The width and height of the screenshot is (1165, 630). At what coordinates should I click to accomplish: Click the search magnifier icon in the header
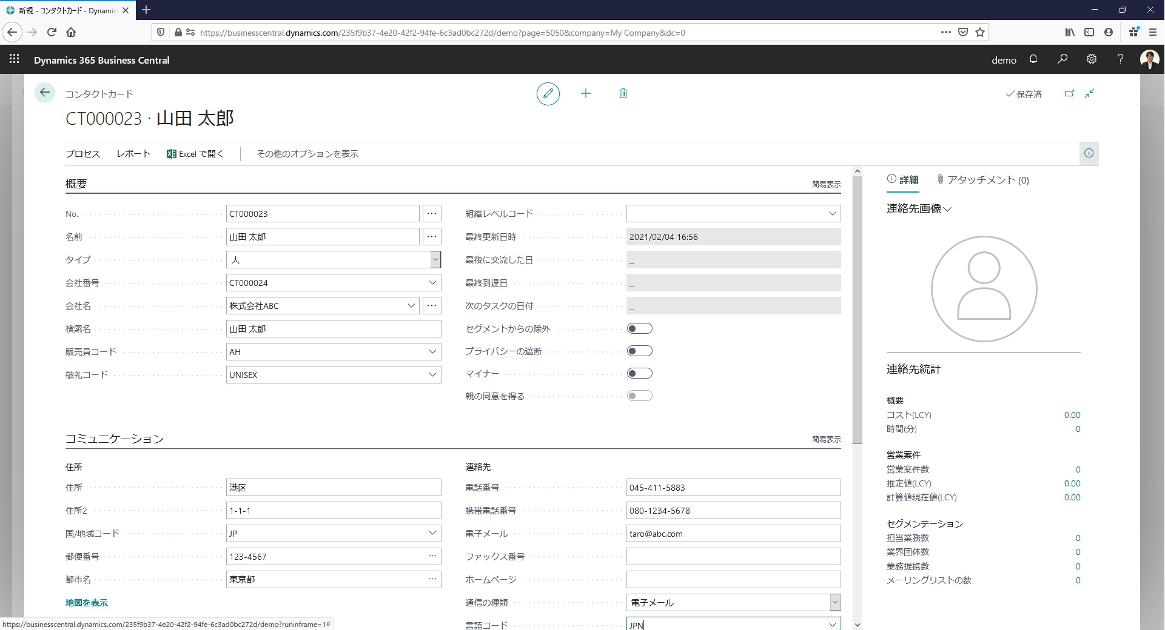(x=1063, y=59)
